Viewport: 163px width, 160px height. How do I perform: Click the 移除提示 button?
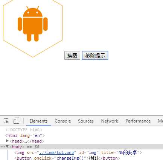point(95,56)
